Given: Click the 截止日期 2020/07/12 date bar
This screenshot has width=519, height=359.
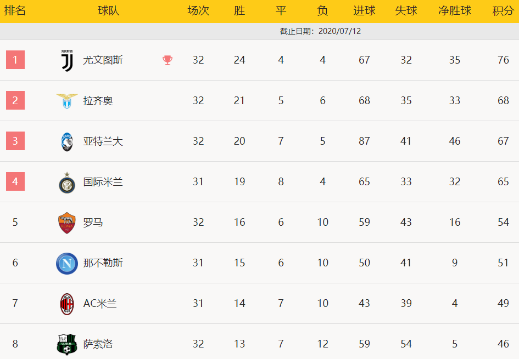Looking at the screenshot, I should tap(259, 31).
